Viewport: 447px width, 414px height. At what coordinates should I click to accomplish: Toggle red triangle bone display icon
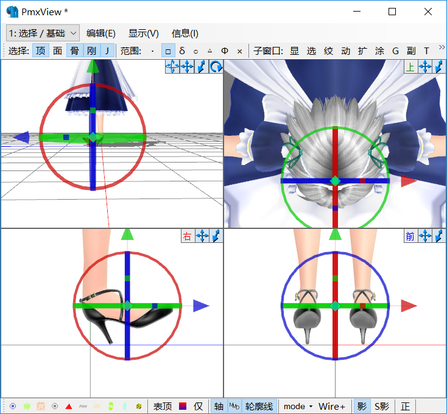click(x=69, y=406)
